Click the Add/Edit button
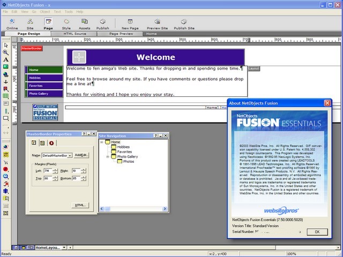 pyautogui.click(x=81, y=155)
